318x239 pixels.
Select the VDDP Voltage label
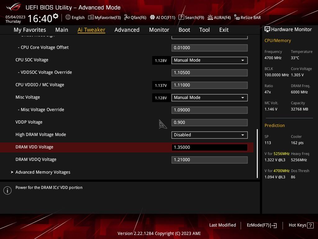pos(29,122)
